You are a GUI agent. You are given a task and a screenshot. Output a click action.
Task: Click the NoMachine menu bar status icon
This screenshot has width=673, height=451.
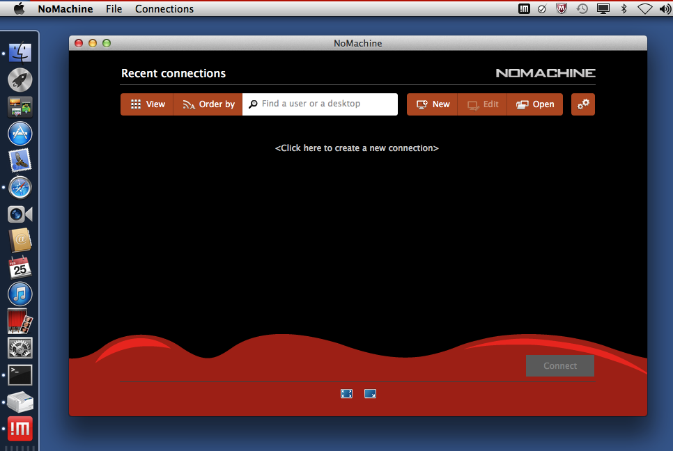tap(524, 8)
